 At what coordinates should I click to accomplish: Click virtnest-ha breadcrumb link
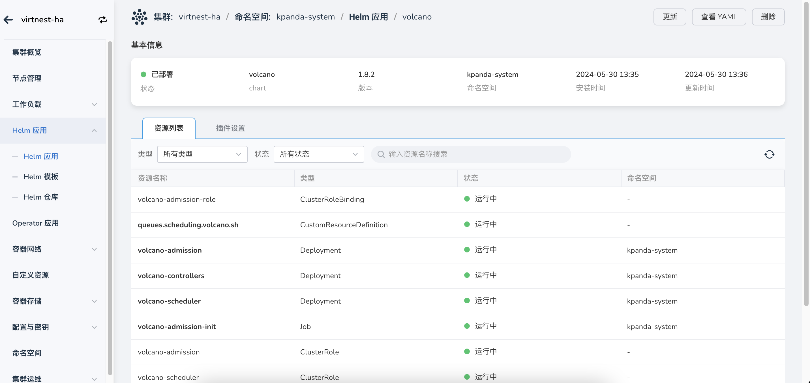tap(199, 17)
